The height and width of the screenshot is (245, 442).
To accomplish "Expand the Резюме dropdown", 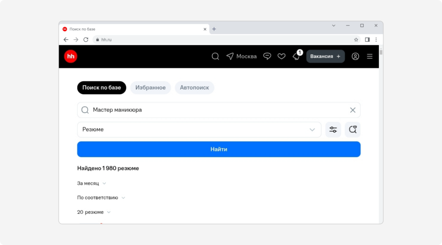I will (199, 130).
